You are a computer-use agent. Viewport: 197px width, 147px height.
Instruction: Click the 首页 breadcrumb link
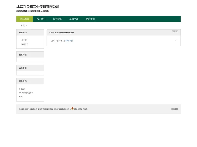23,26
